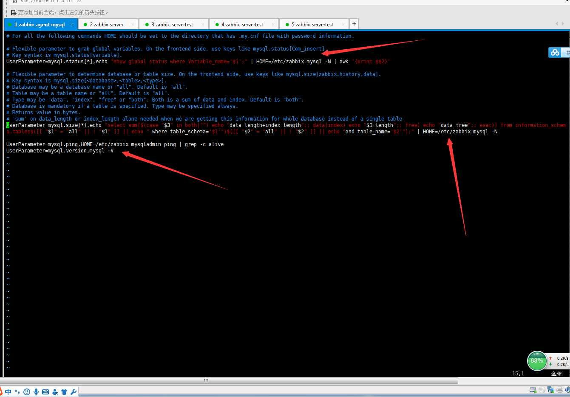Close the 2 zabbix_server tab
This screenshot has height=397, width=570.
click(133, 25)
